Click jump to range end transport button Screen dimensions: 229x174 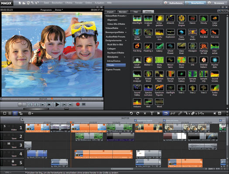point(71,104)
